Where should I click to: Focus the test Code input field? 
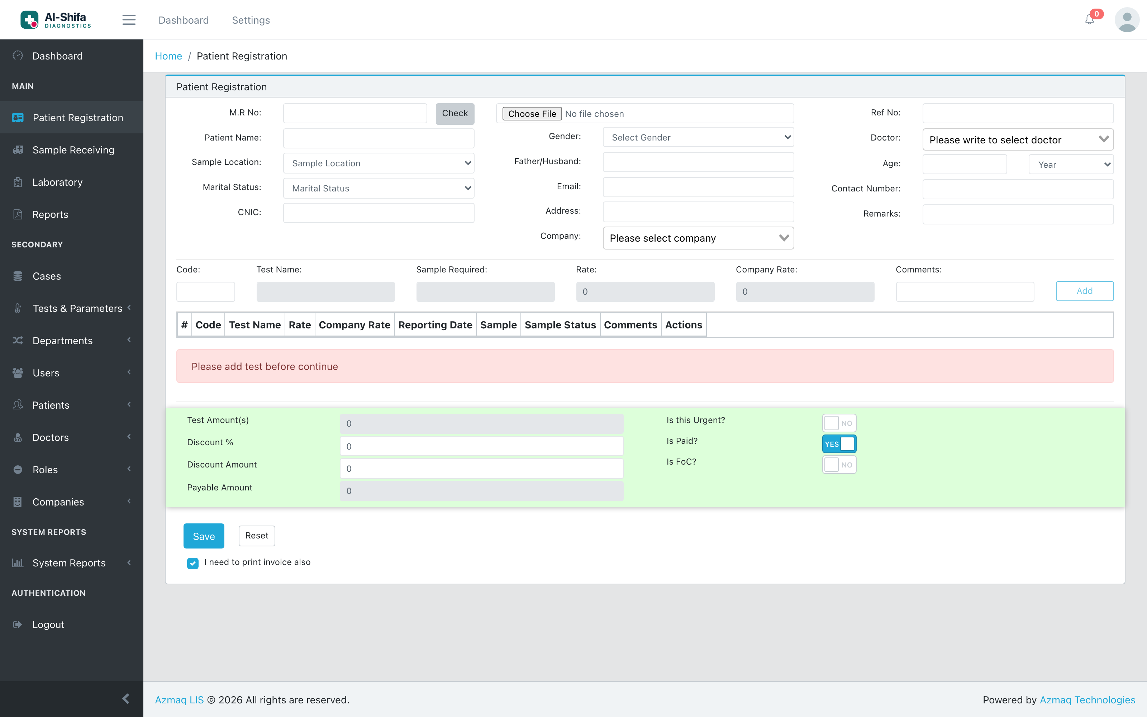point(206,291)
